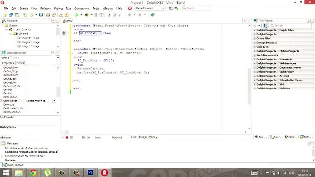Click the red circle icon beside Help menu

coord(130,8)
